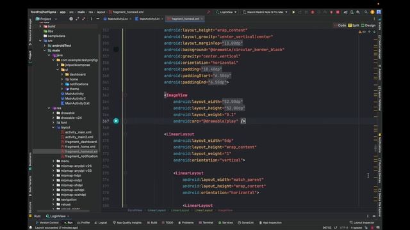The width and height of the screenshot is (410, 230).
Task: Close the fragment_homexd.xml editor tab
Action: click(202, 19)
